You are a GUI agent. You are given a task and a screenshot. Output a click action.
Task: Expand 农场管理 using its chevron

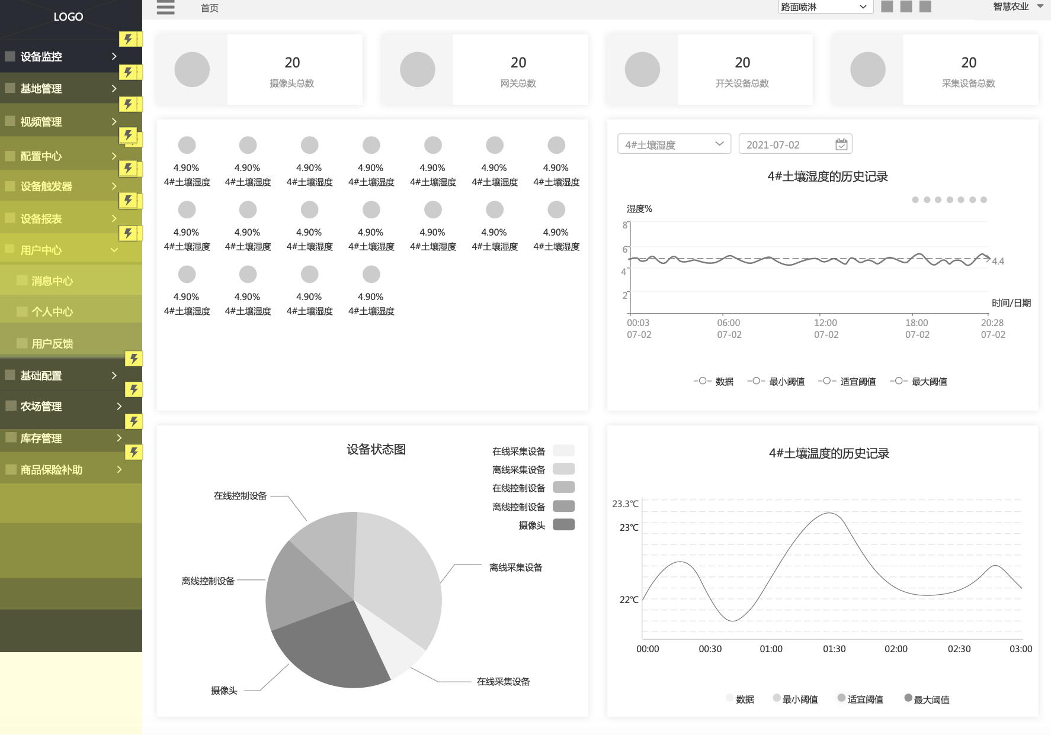click(119, 406)
